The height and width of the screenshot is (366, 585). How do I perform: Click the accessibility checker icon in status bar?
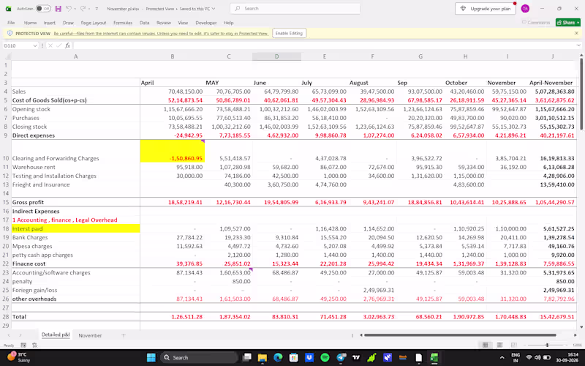coord(34,345)
